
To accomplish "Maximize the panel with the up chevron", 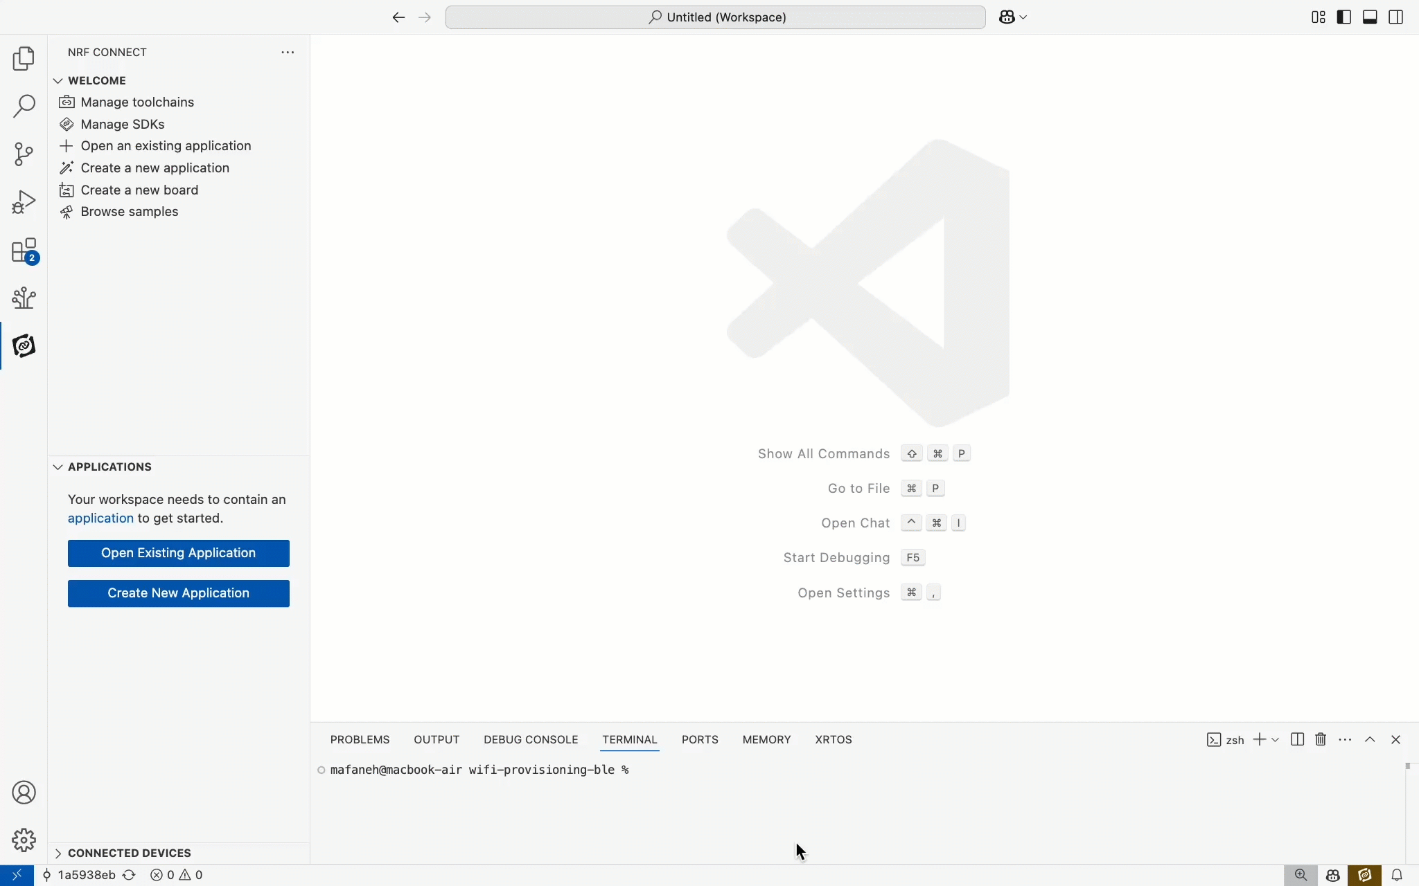I will tap(1370, 740).
